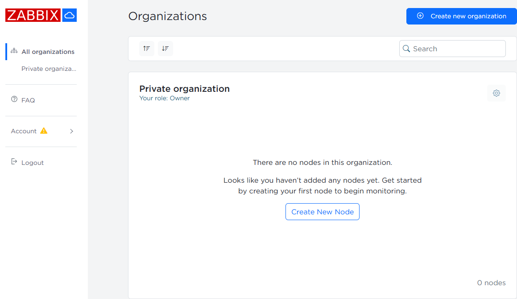
Task: Click the Account warning triangle icon
Action: pos(44,131)
